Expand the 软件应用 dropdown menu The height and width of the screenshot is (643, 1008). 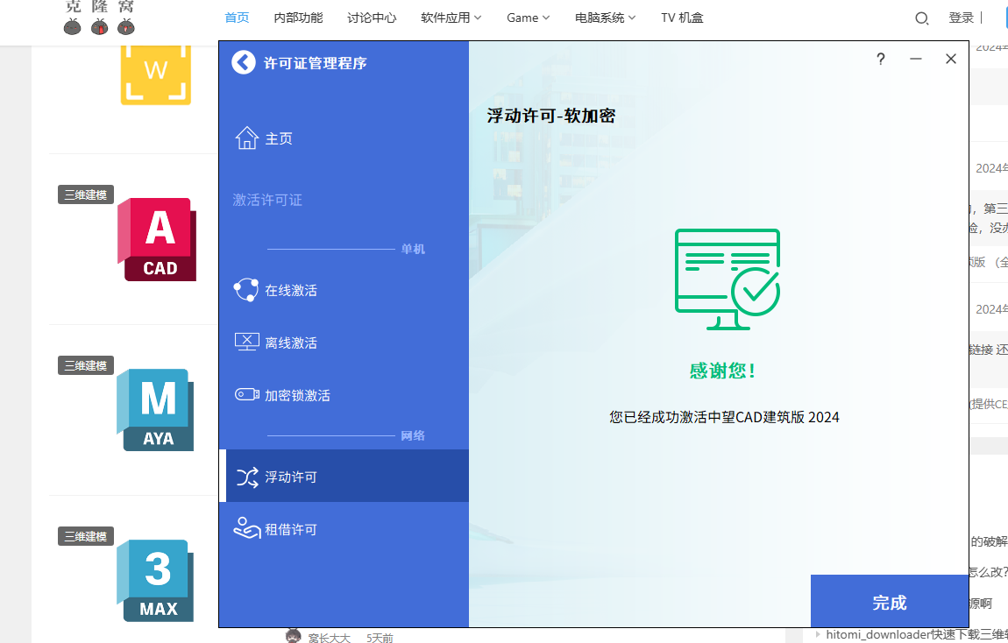click(451, 18)
